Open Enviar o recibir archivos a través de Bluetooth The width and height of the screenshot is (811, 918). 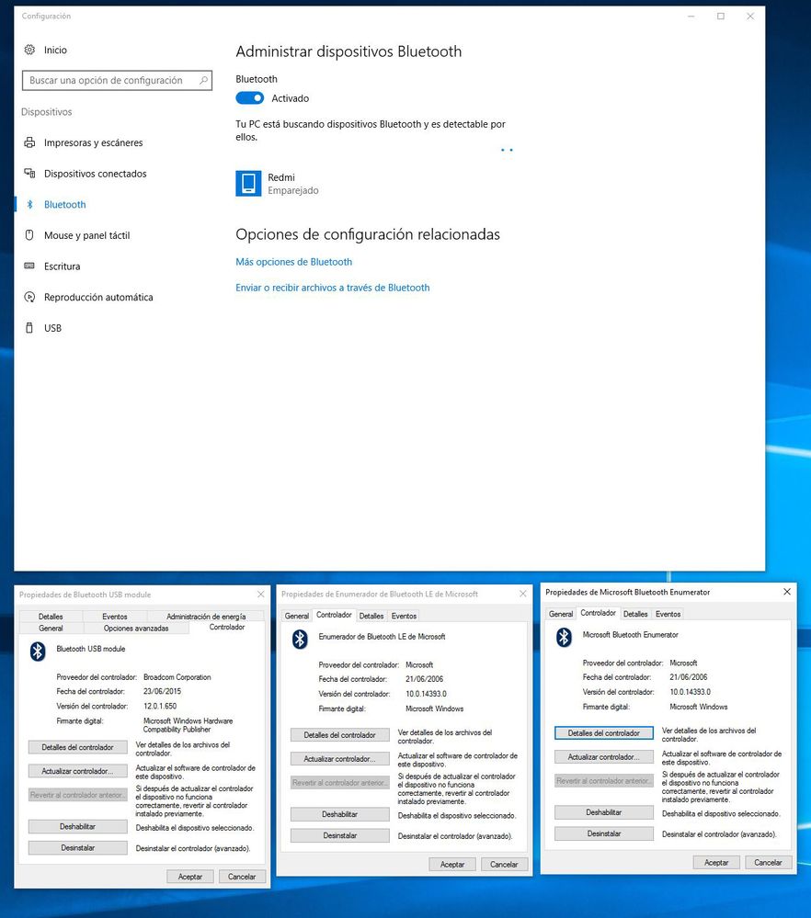[x=332, y=288]
